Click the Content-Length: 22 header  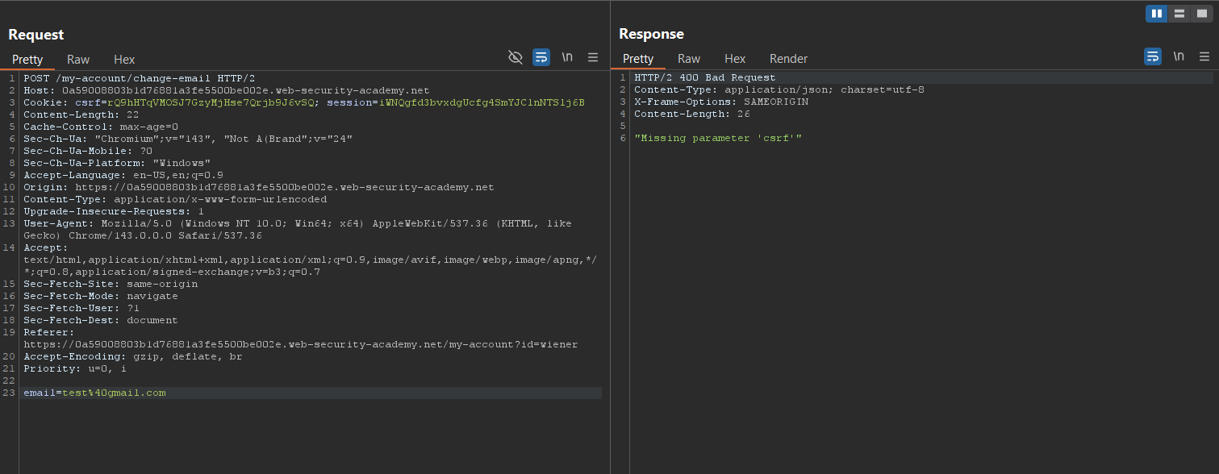point(81,114)
